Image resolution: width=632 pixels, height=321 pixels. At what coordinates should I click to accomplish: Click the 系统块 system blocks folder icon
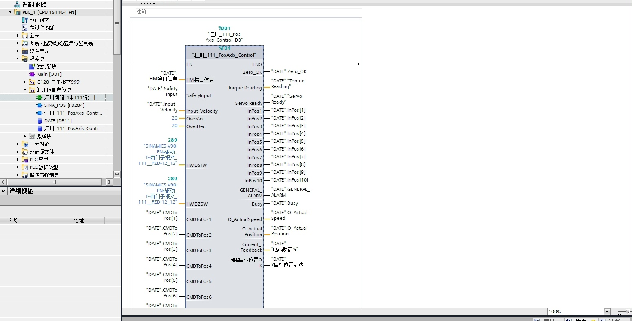point(32,136)
